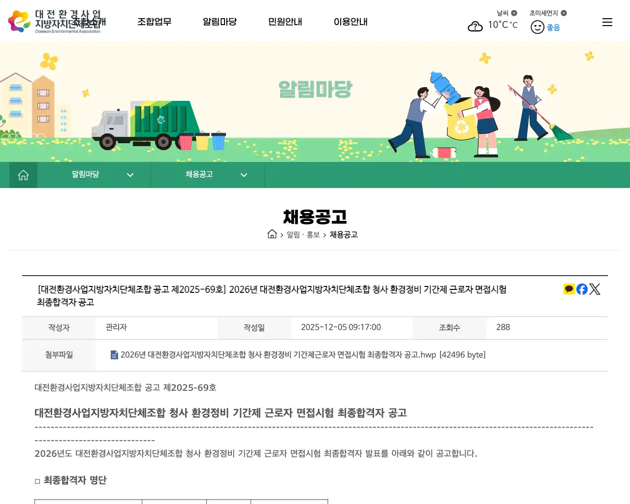Click the document icon beside the attachment
The width and height of the screenshot is (630, 504).
pyautogui.click(x=114, y=354)
